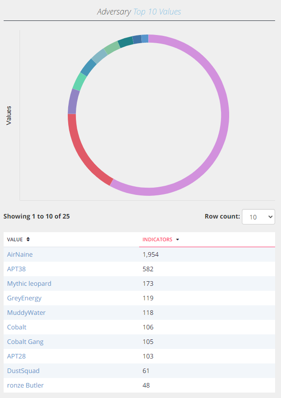Toggle INDICATORS column sort arrow
This screenshot has width=281, height=398.
(178, 239)
